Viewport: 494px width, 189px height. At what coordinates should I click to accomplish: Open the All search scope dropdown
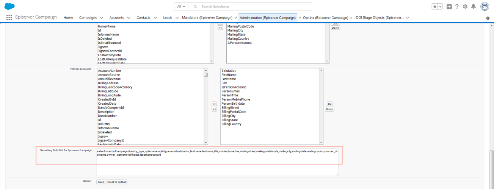pos(181,6)
